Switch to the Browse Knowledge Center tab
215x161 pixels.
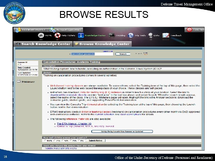(x=102, y=44)
